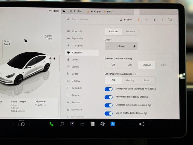Show info for Obstacle-Aware Acceleration

click(x=150, y=105)
